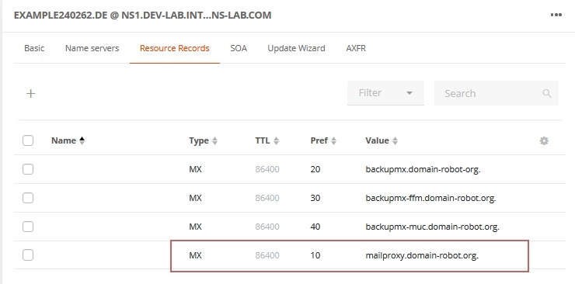
Task: Click MX type in mailproxy row
Action: pos(196,255)
